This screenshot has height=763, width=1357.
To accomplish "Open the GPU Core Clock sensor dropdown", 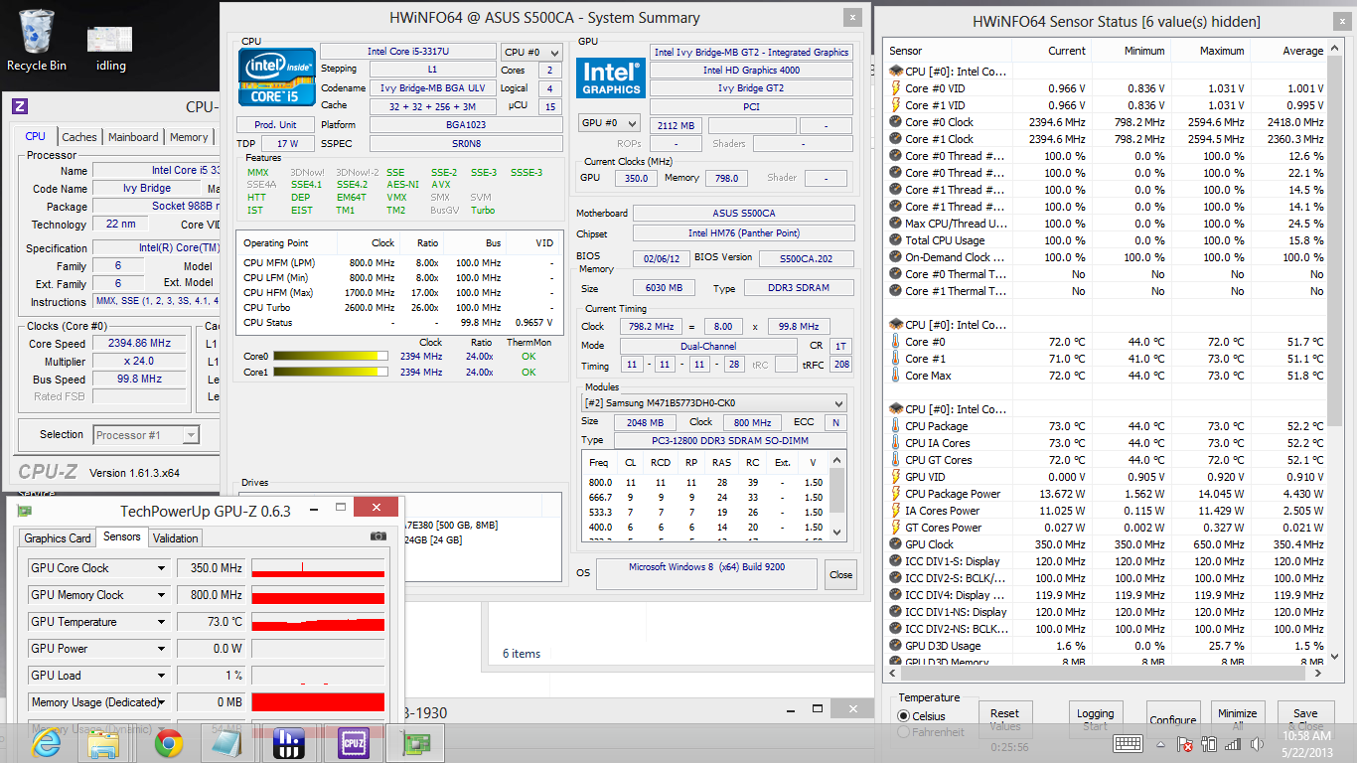I will pyautogui.click(x=99, y=568).
